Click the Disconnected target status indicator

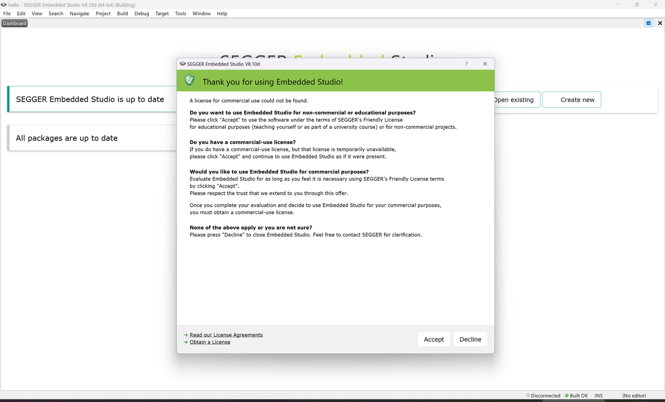point(543,396)
